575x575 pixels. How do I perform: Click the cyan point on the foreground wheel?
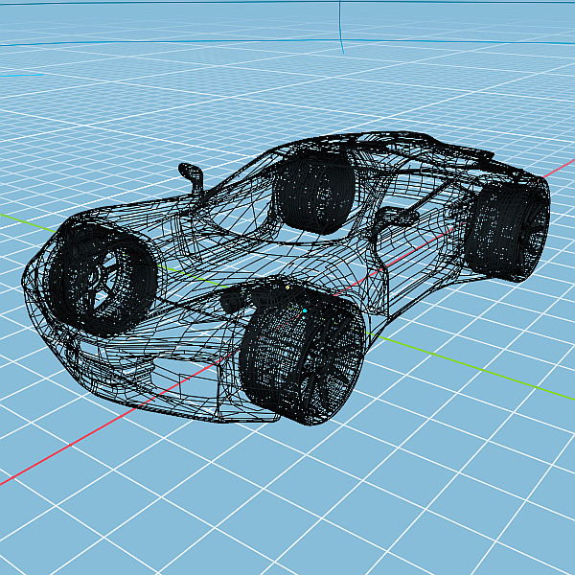coord(305,310)
